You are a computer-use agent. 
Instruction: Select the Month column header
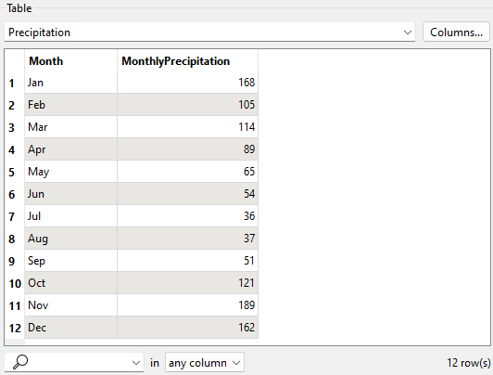70,60
